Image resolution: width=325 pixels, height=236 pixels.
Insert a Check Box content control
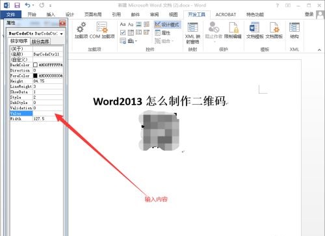click(123, 33)
